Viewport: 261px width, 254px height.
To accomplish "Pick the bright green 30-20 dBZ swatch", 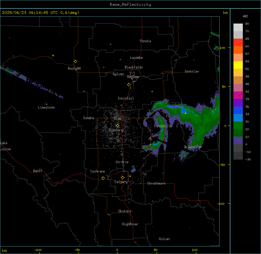I will (238, 125).
